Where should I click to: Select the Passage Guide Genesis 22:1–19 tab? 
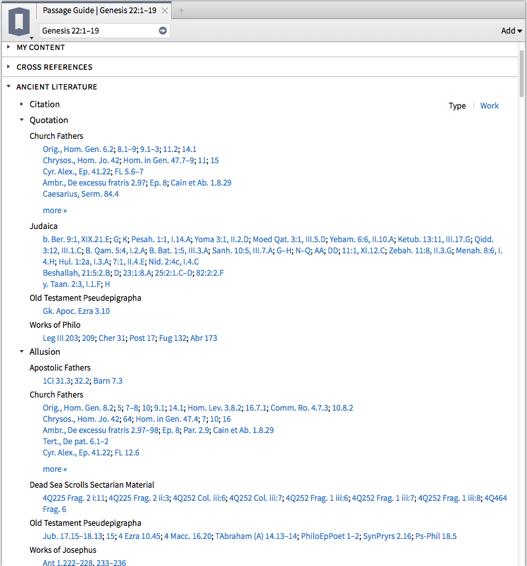[99, 11]
